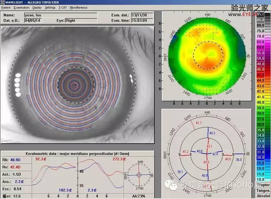Click the Rv 42.4D keratometric value

pyautogui.click(x=15, y=167)
